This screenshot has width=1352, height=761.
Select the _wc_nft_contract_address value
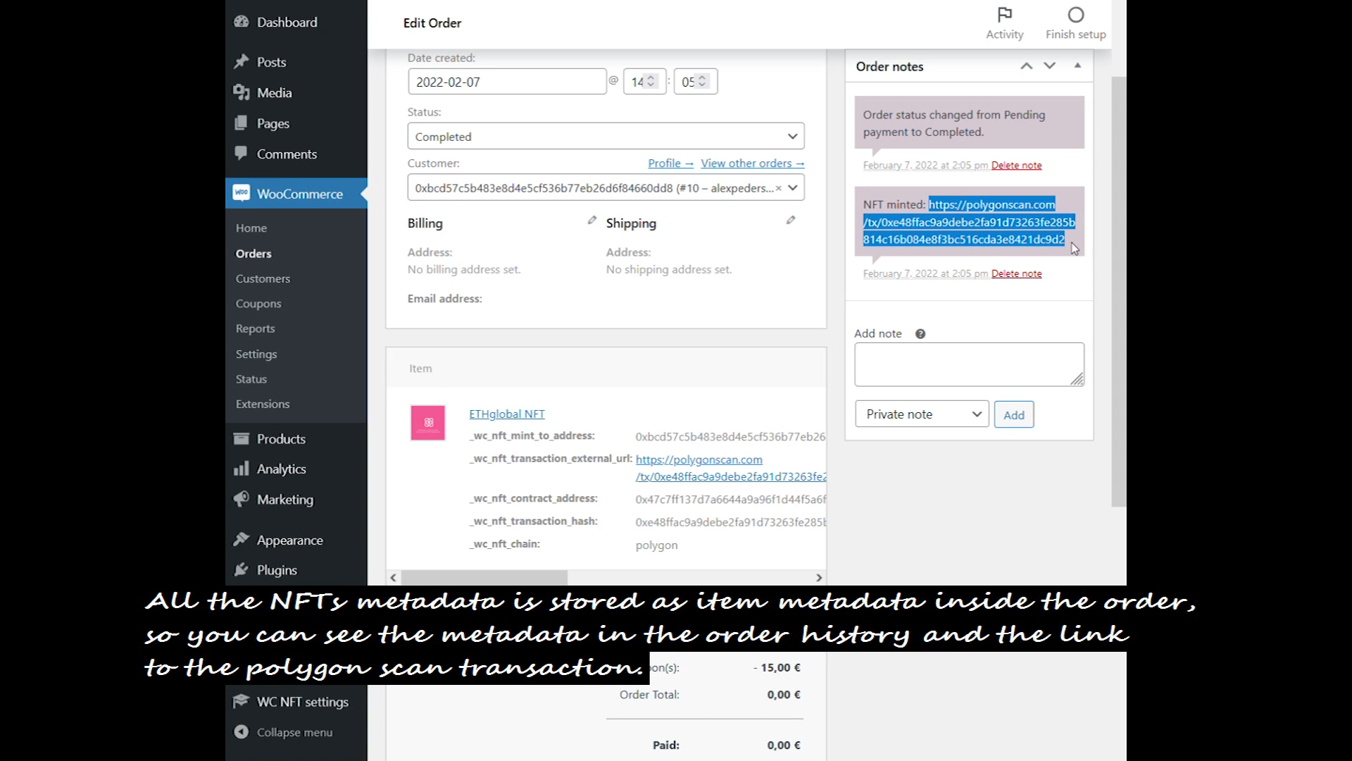(x=730, y=499)
